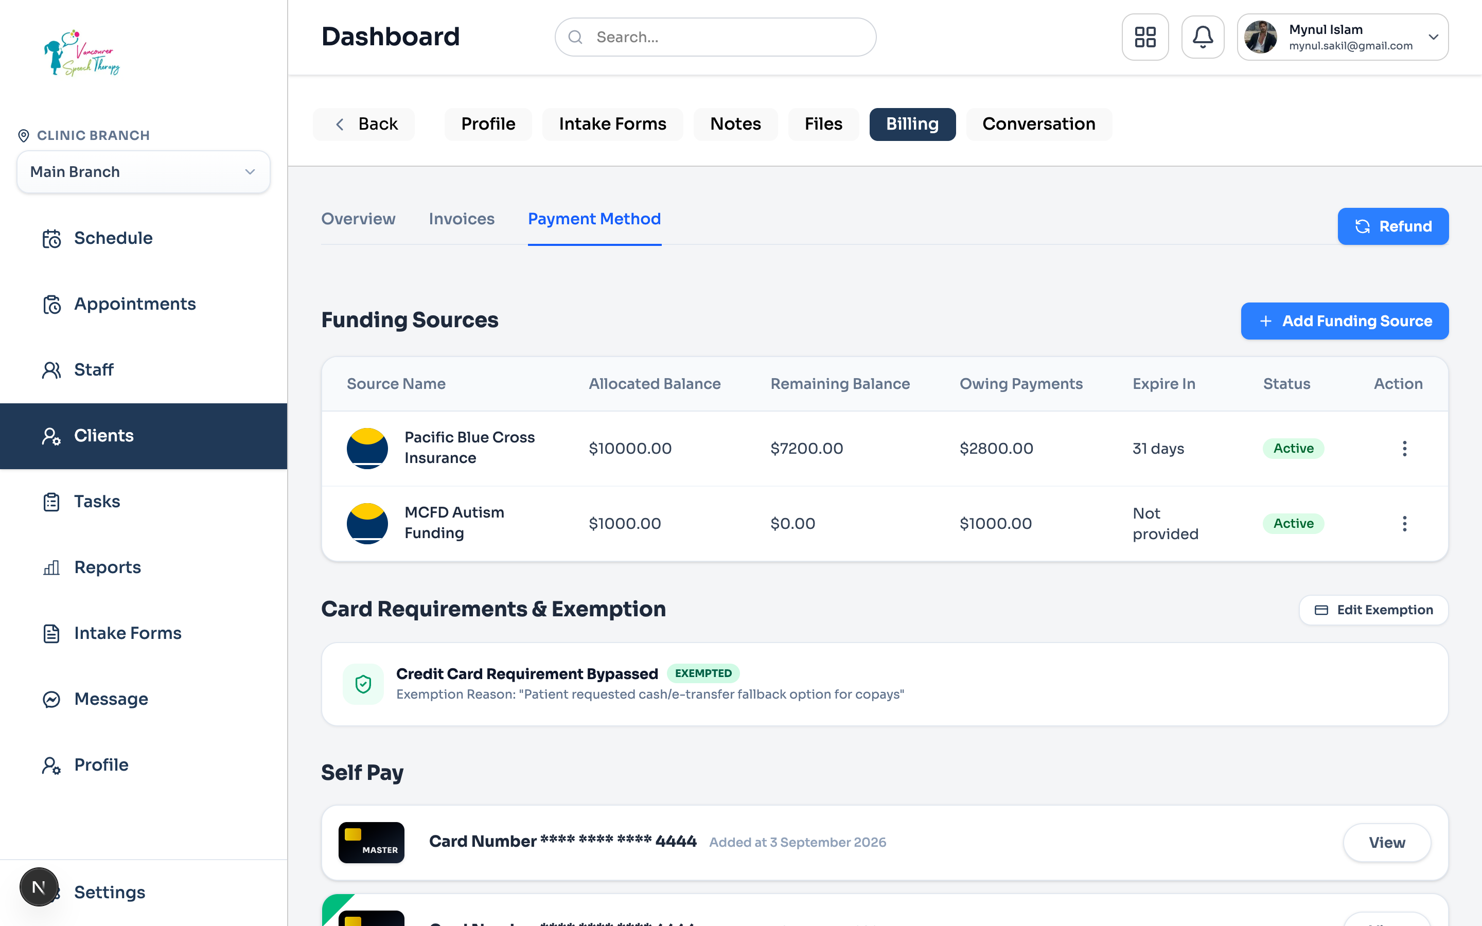This screenshot has width=1482, height=926.
Task: Switch to the Profile tab
Action: pos(488,124)
